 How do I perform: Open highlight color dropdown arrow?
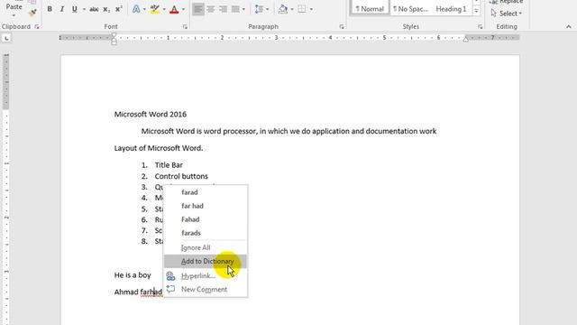coord(164,9)
